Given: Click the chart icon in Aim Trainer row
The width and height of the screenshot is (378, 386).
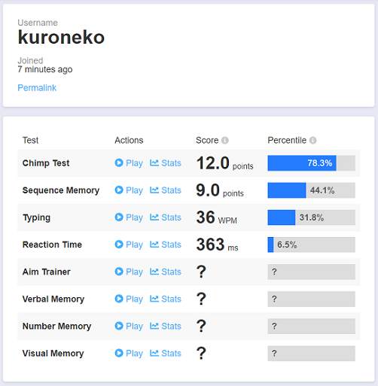Looking at the screenshot, I should 154,272.
